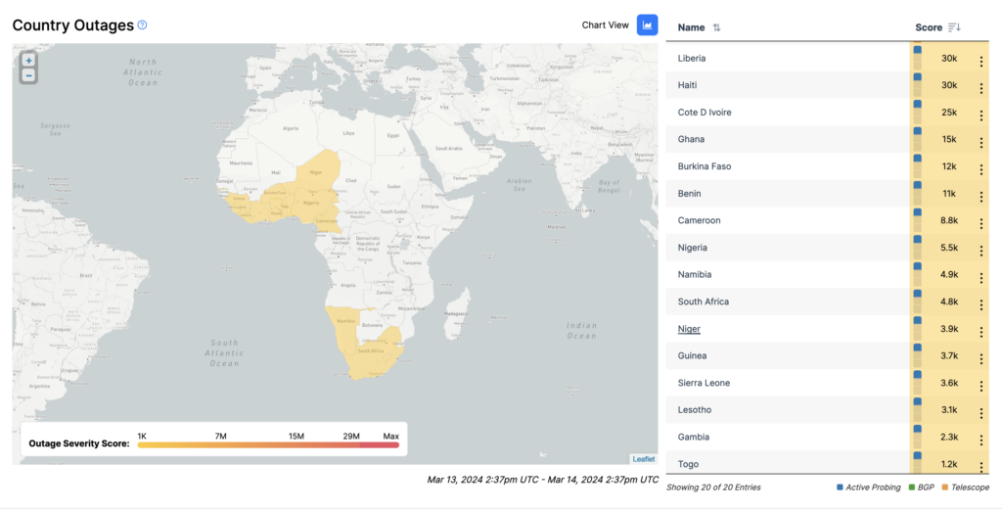Viewport: 1002px width, 510px height.
Task: Switch to Chart View
Action: click(647, 25)
